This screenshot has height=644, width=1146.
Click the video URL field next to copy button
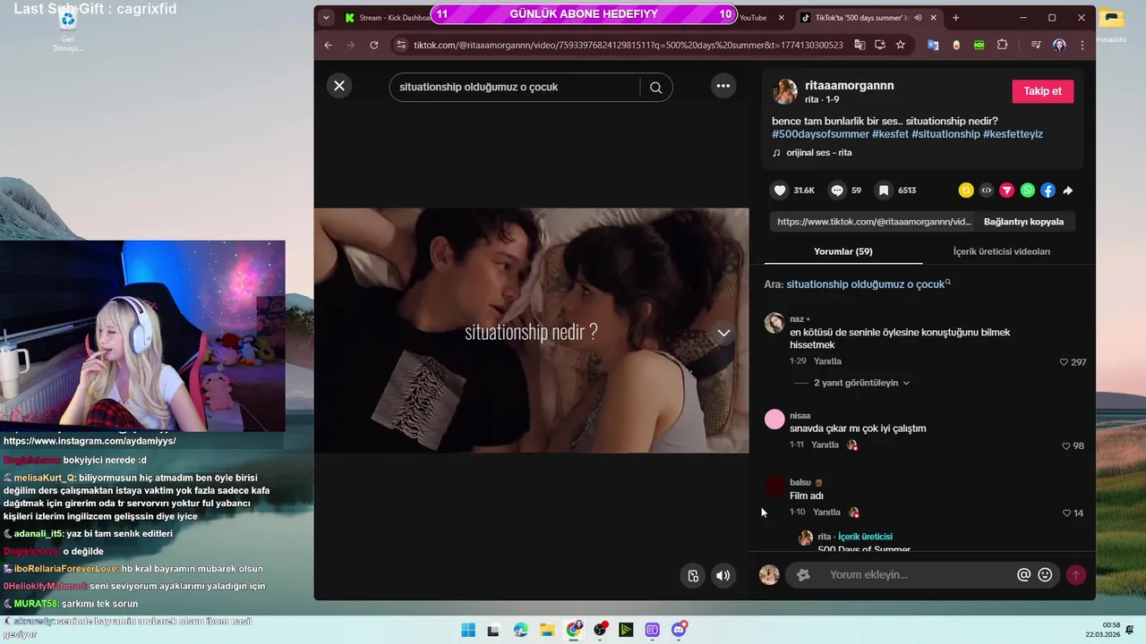pyautogui.click(x=873, y=222)
